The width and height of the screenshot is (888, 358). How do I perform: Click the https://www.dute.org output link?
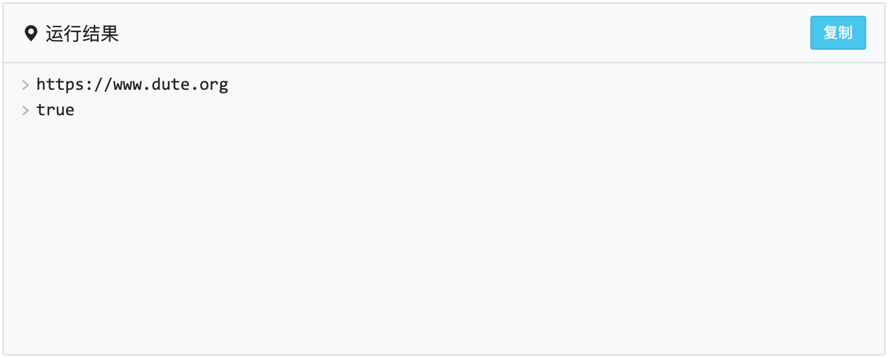(132, 84)
